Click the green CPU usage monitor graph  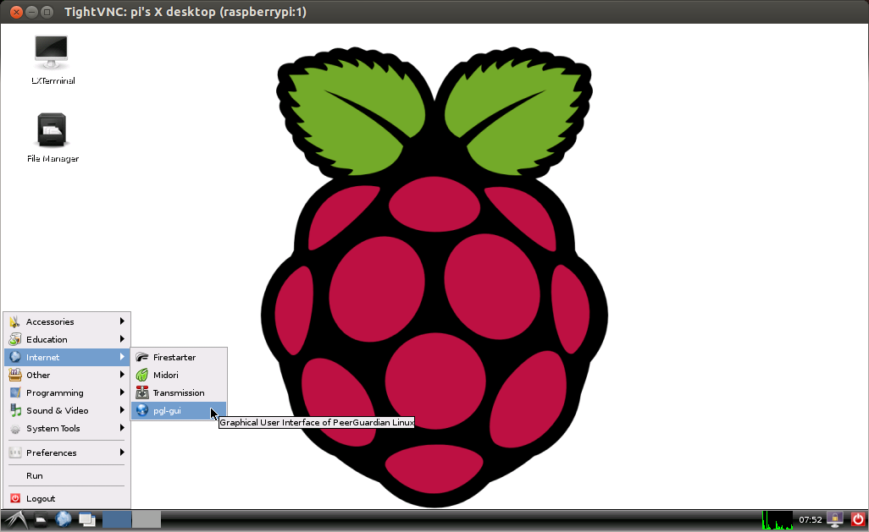(x=777, y=519)
